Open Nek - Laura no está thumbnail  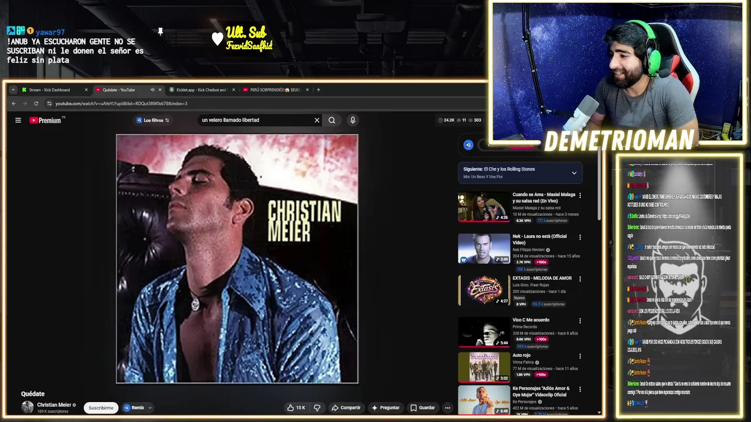[x=484, y=249]
